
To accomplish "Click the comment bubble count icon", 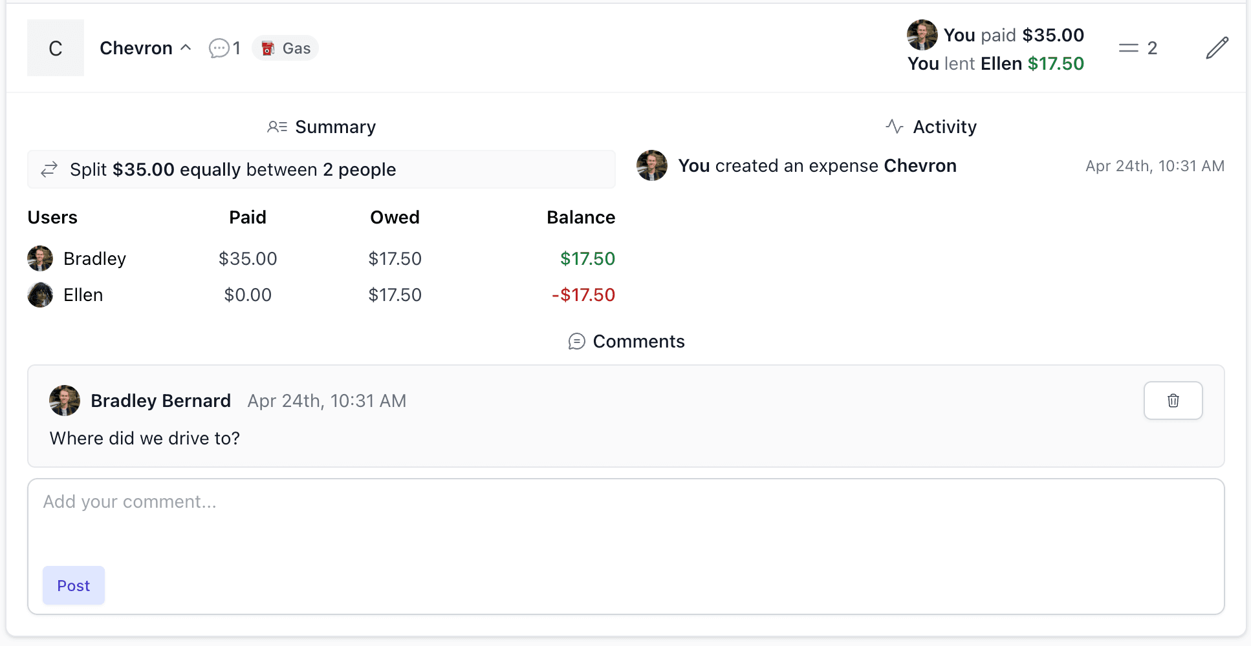I will click(219, 48).
